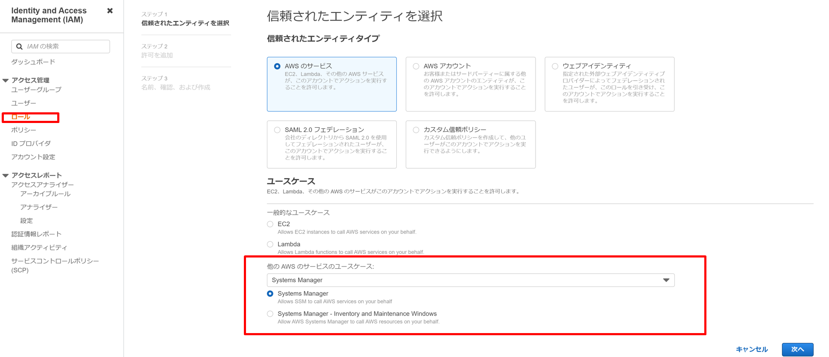Select the Systems Manager use case radio
The width and height of the screenshot is (829, 357).
[270, 294]
